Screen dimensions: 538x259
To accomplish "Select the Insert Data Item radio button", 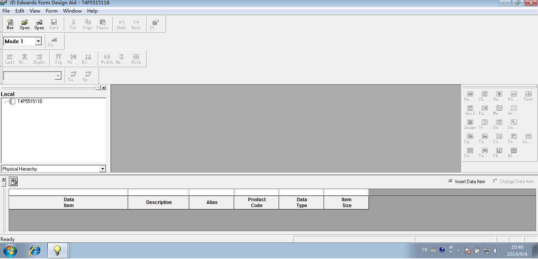I will pyautogui.click(x=451, y=181).
